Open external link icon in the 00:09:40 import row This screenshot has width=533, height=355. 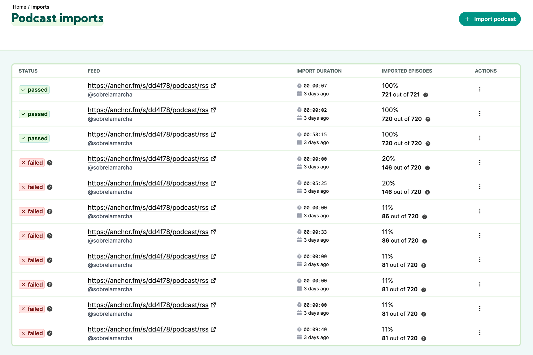click(x=213, y=329)
